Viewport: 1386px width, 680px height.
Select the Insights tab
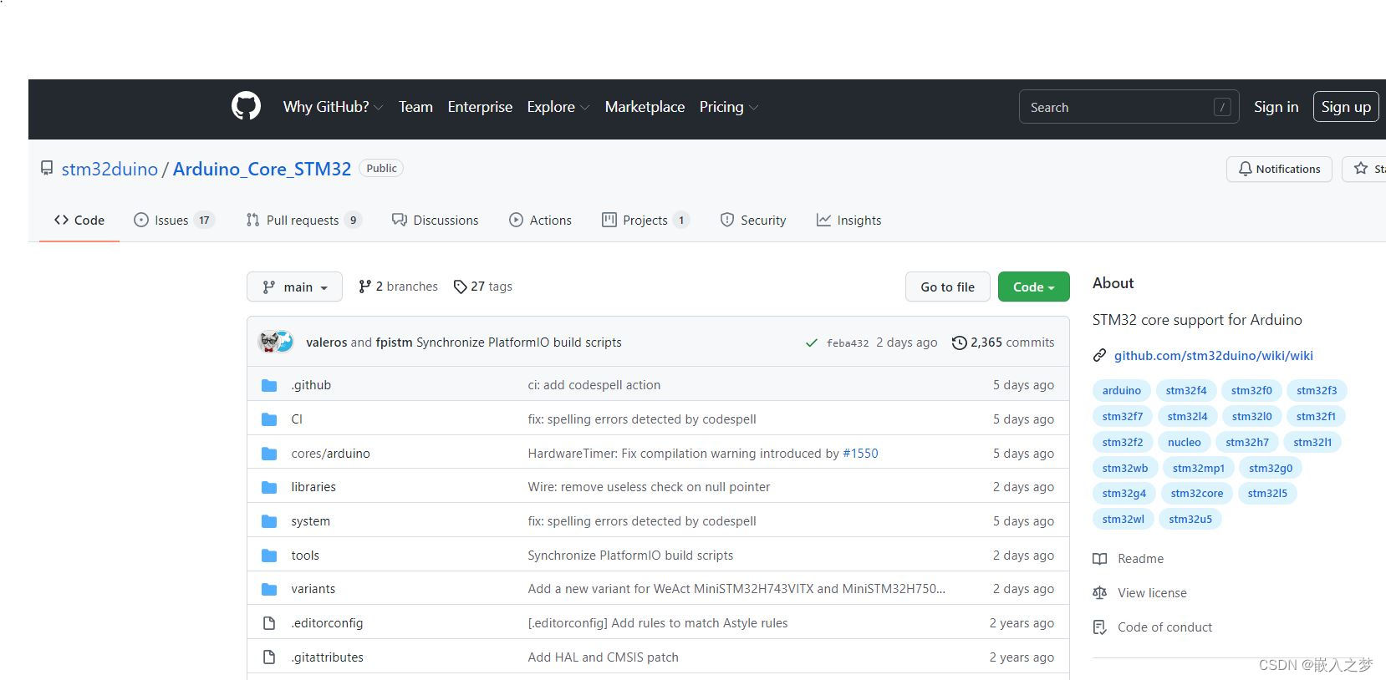(x=848, y=221)
